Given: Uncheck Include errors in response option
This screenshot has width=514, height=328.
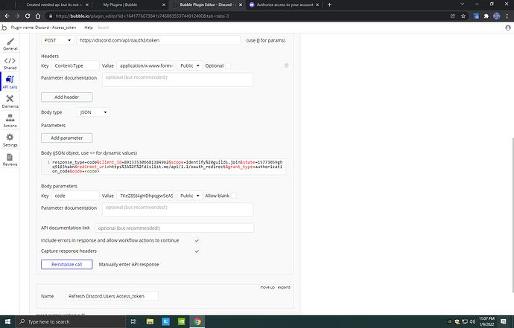Looking at the screenshot, I should (197, 240).
